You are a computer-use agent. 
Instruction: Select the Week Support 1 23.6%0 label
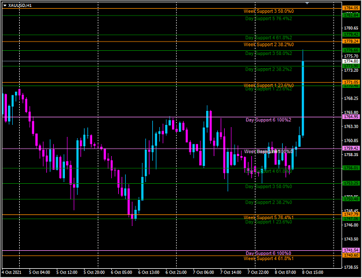pyautogui.click(x=269, y=85)
